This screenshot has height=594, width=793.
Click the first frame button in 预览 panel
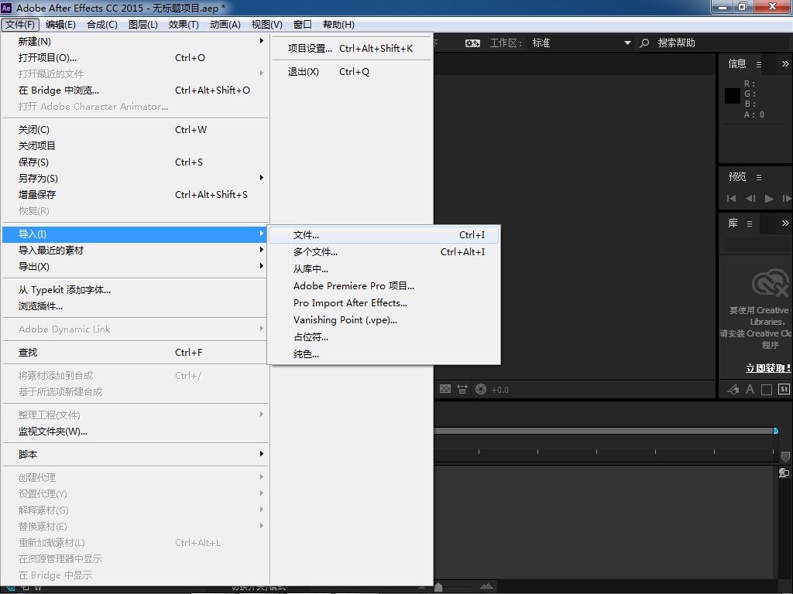[x=731, y=199]
